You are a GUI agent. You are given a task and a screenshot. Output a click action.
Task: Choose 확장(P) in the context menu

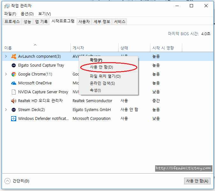point(109,60)
